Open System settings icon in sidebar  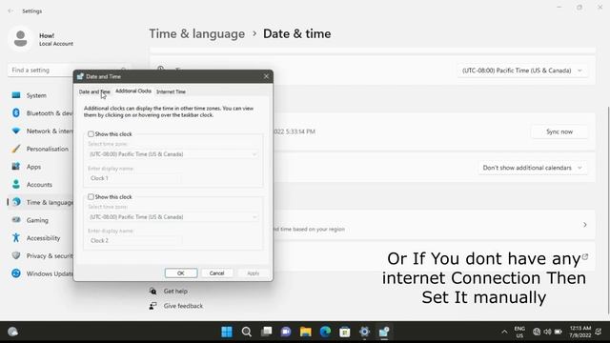click(16, 95)
